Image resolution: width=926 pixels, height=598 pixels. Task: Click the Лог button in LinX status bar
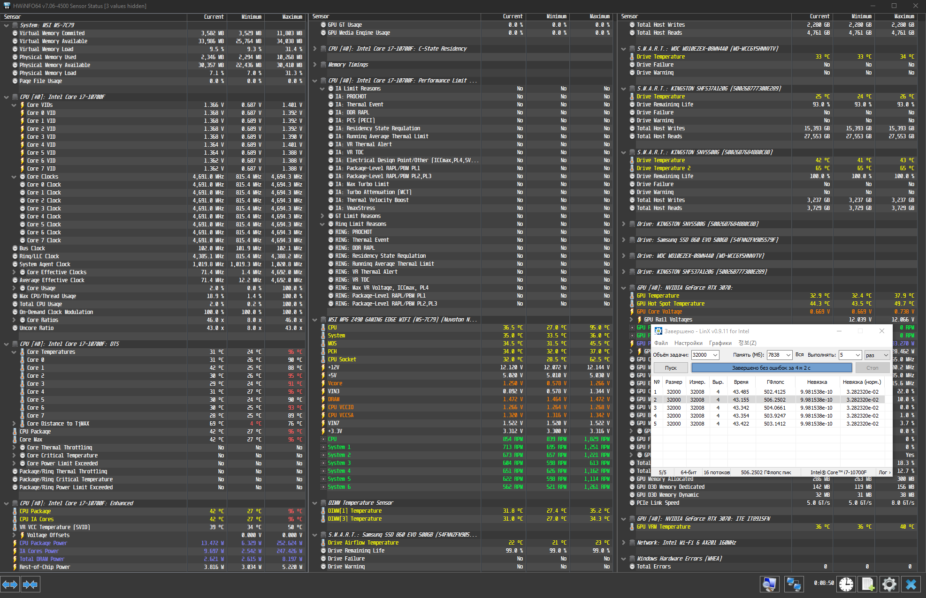click(884, 472)
